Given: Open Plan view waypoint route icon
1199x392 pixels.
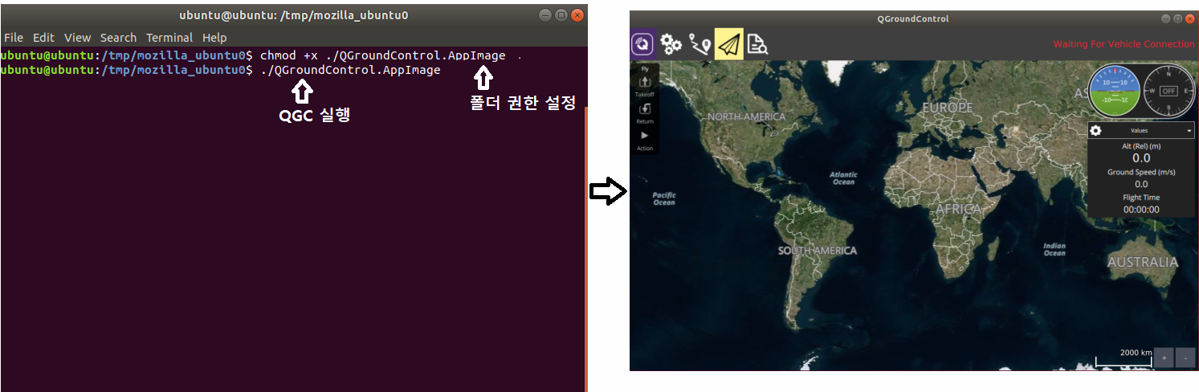Looking at the screenshot, I should pyautogui.click(x=699, y=45).
